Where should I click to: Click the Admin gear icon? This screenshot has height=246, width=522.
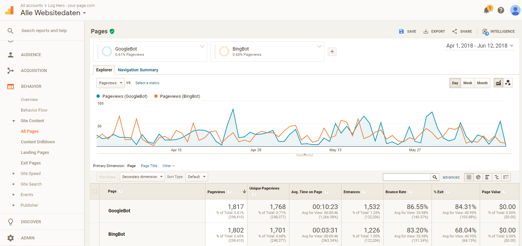(x=11, y=238)
